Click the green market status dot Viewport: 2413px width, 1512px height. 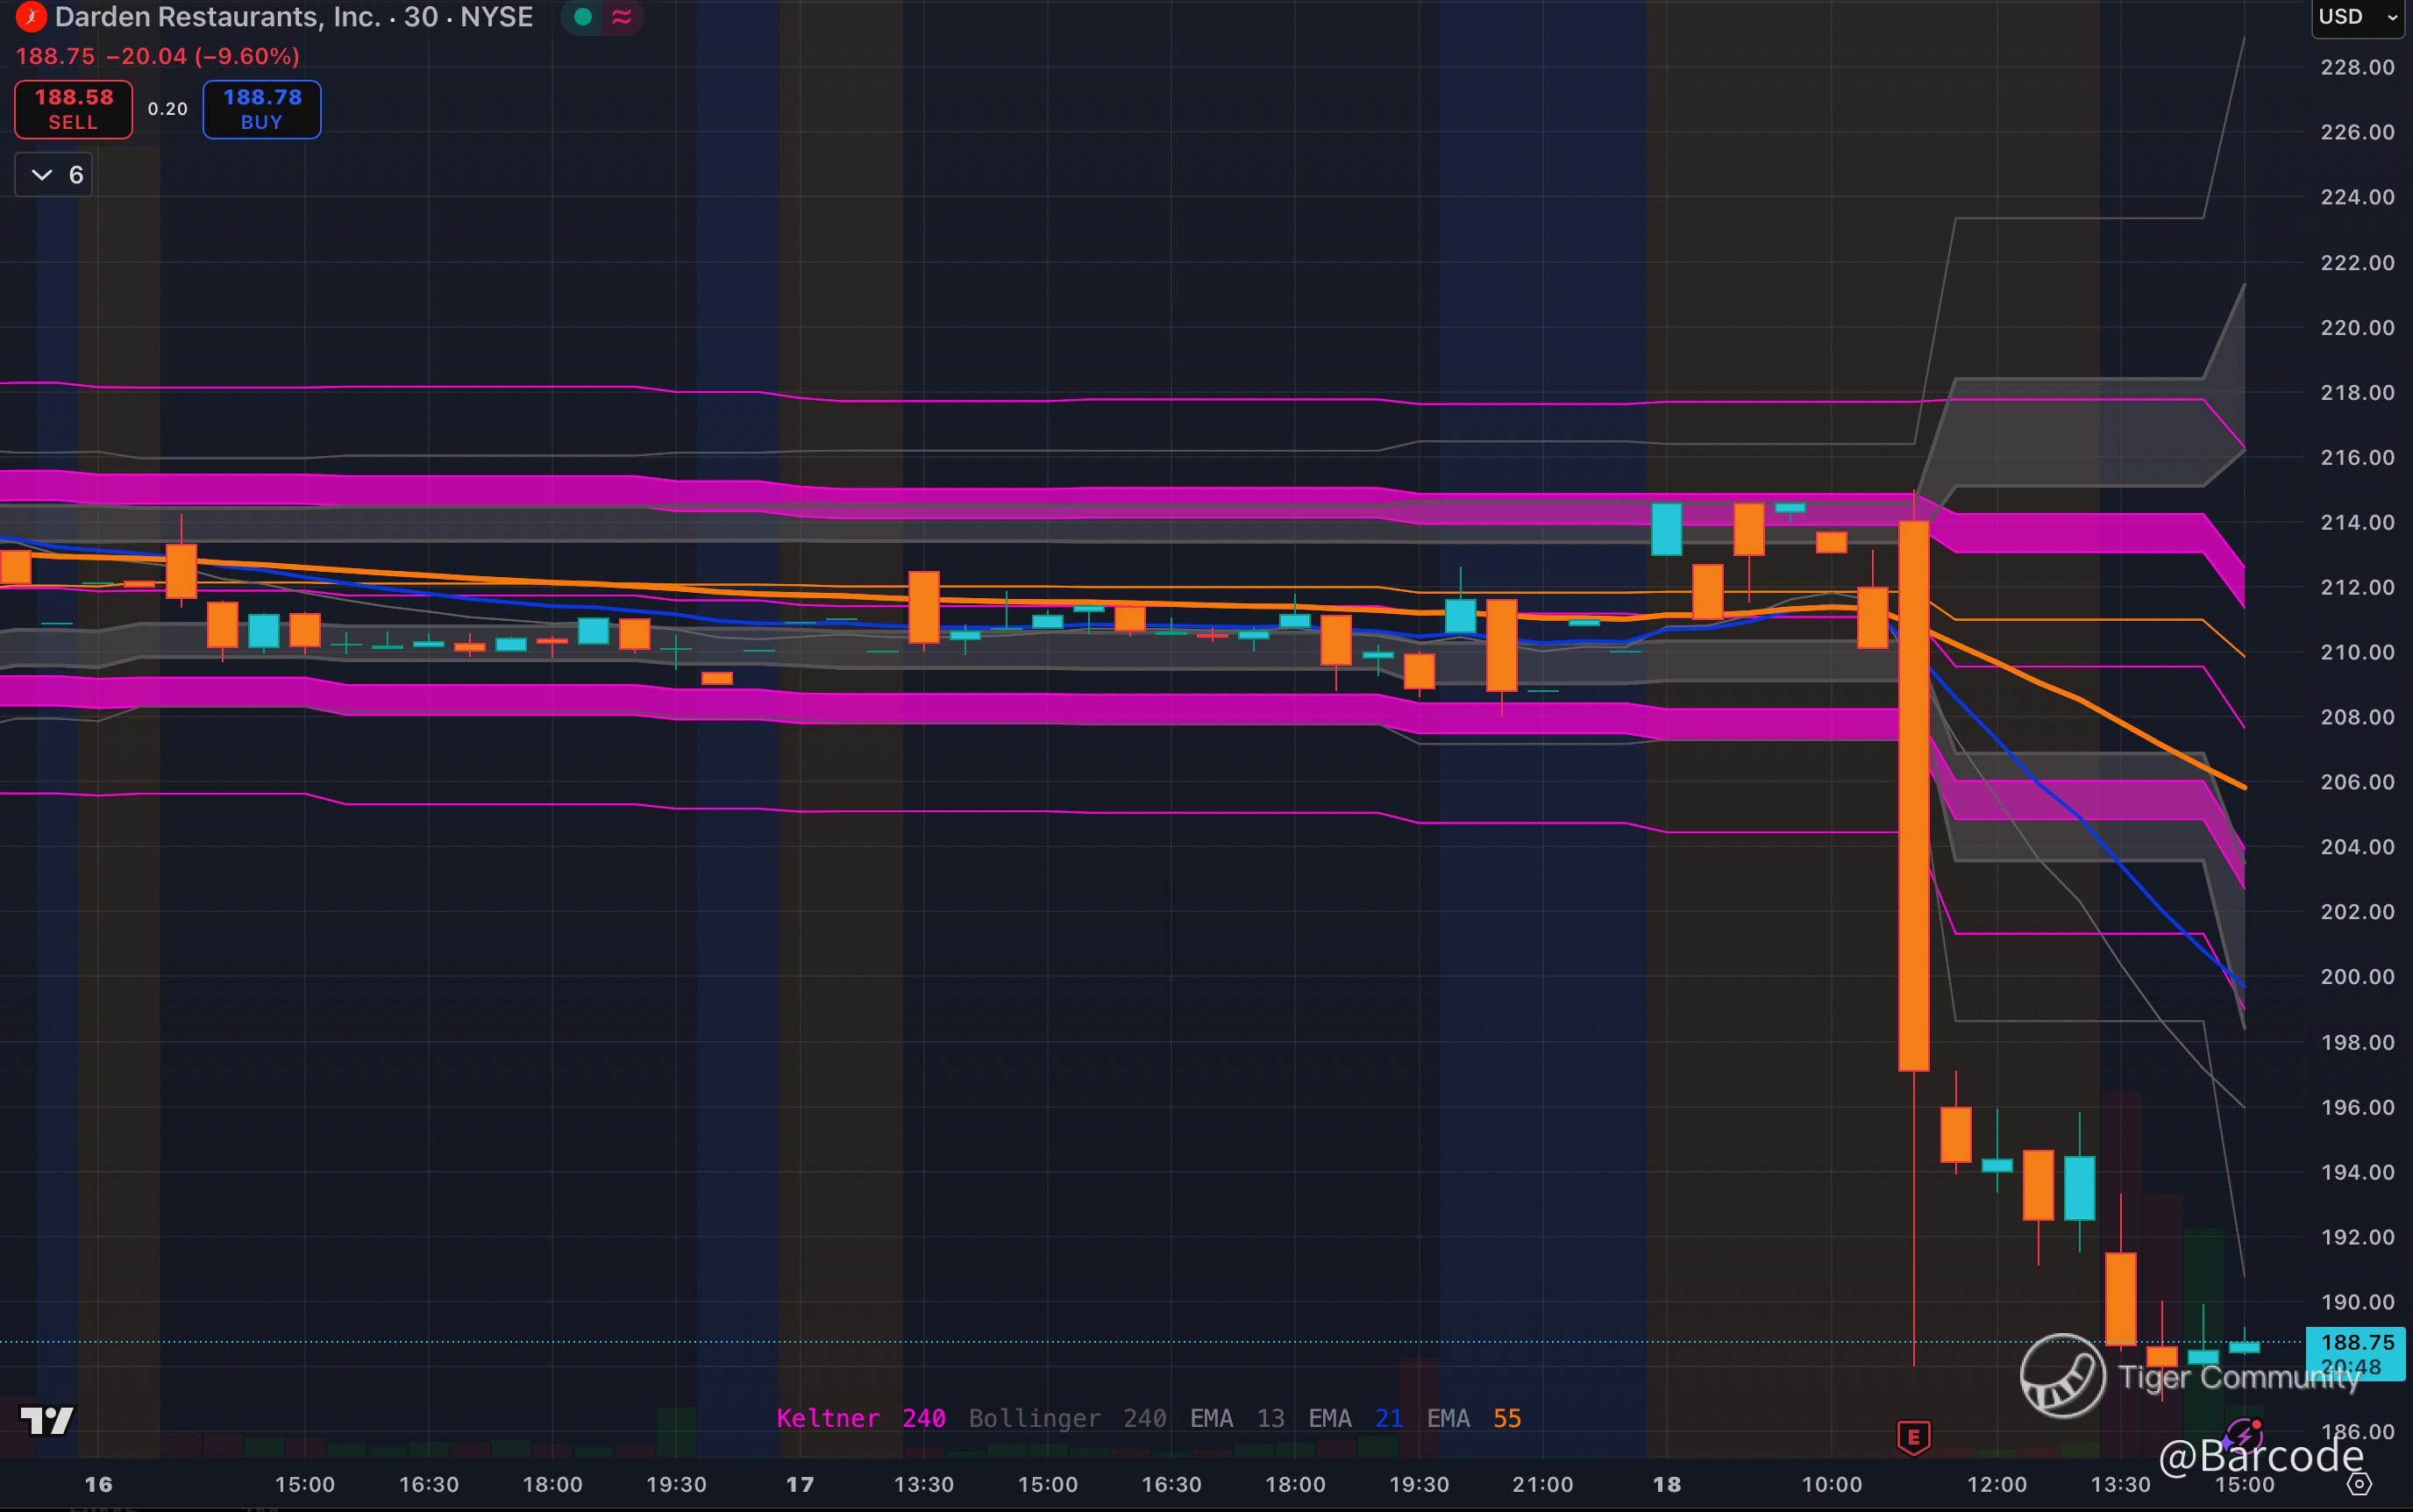click(584, 17)
